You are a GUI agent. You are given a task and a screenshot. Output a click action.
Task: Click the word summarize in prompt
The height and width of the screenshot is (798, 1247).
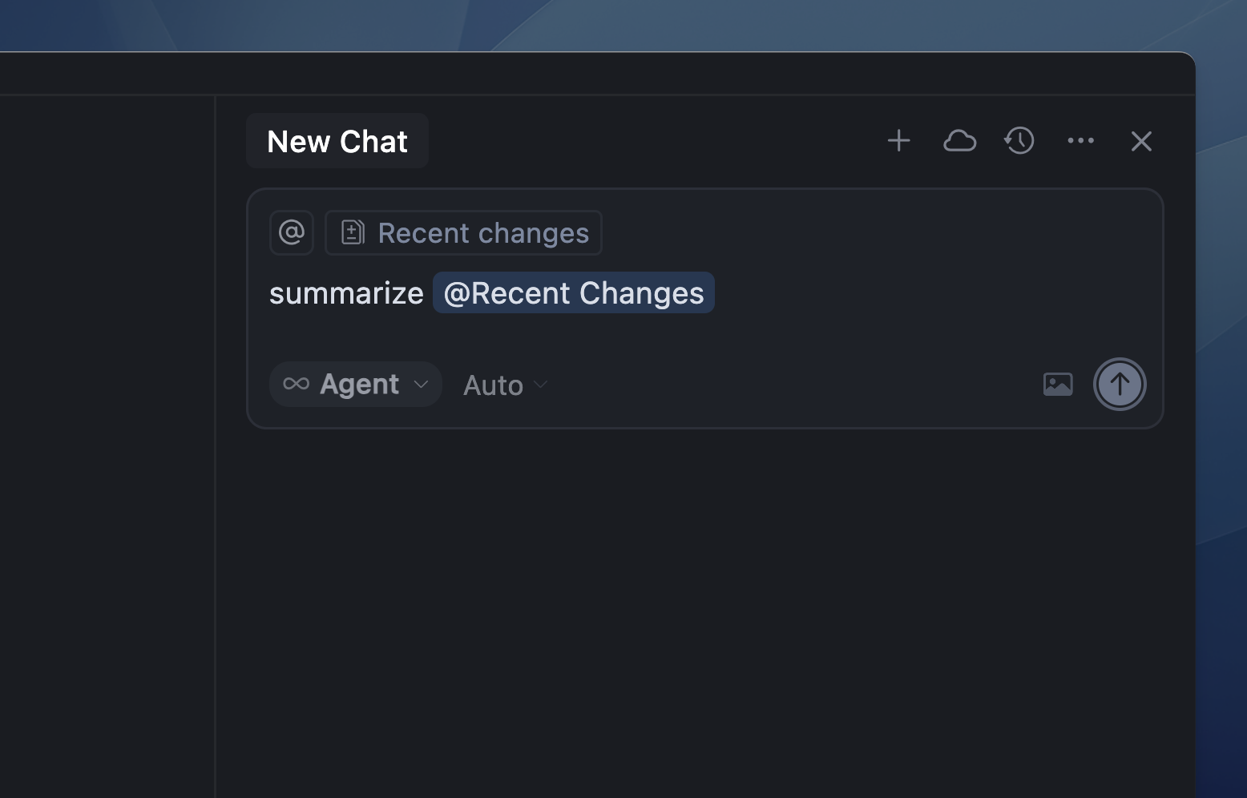(346, 293)
